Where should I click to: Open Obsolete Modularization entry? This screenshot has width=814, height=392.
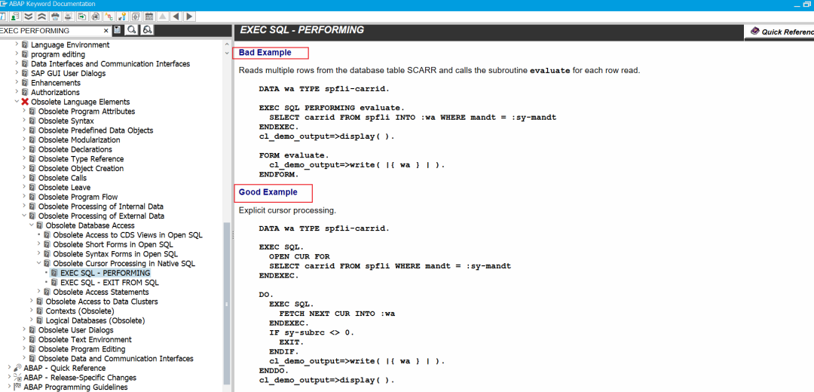click(x=79, y=139)
